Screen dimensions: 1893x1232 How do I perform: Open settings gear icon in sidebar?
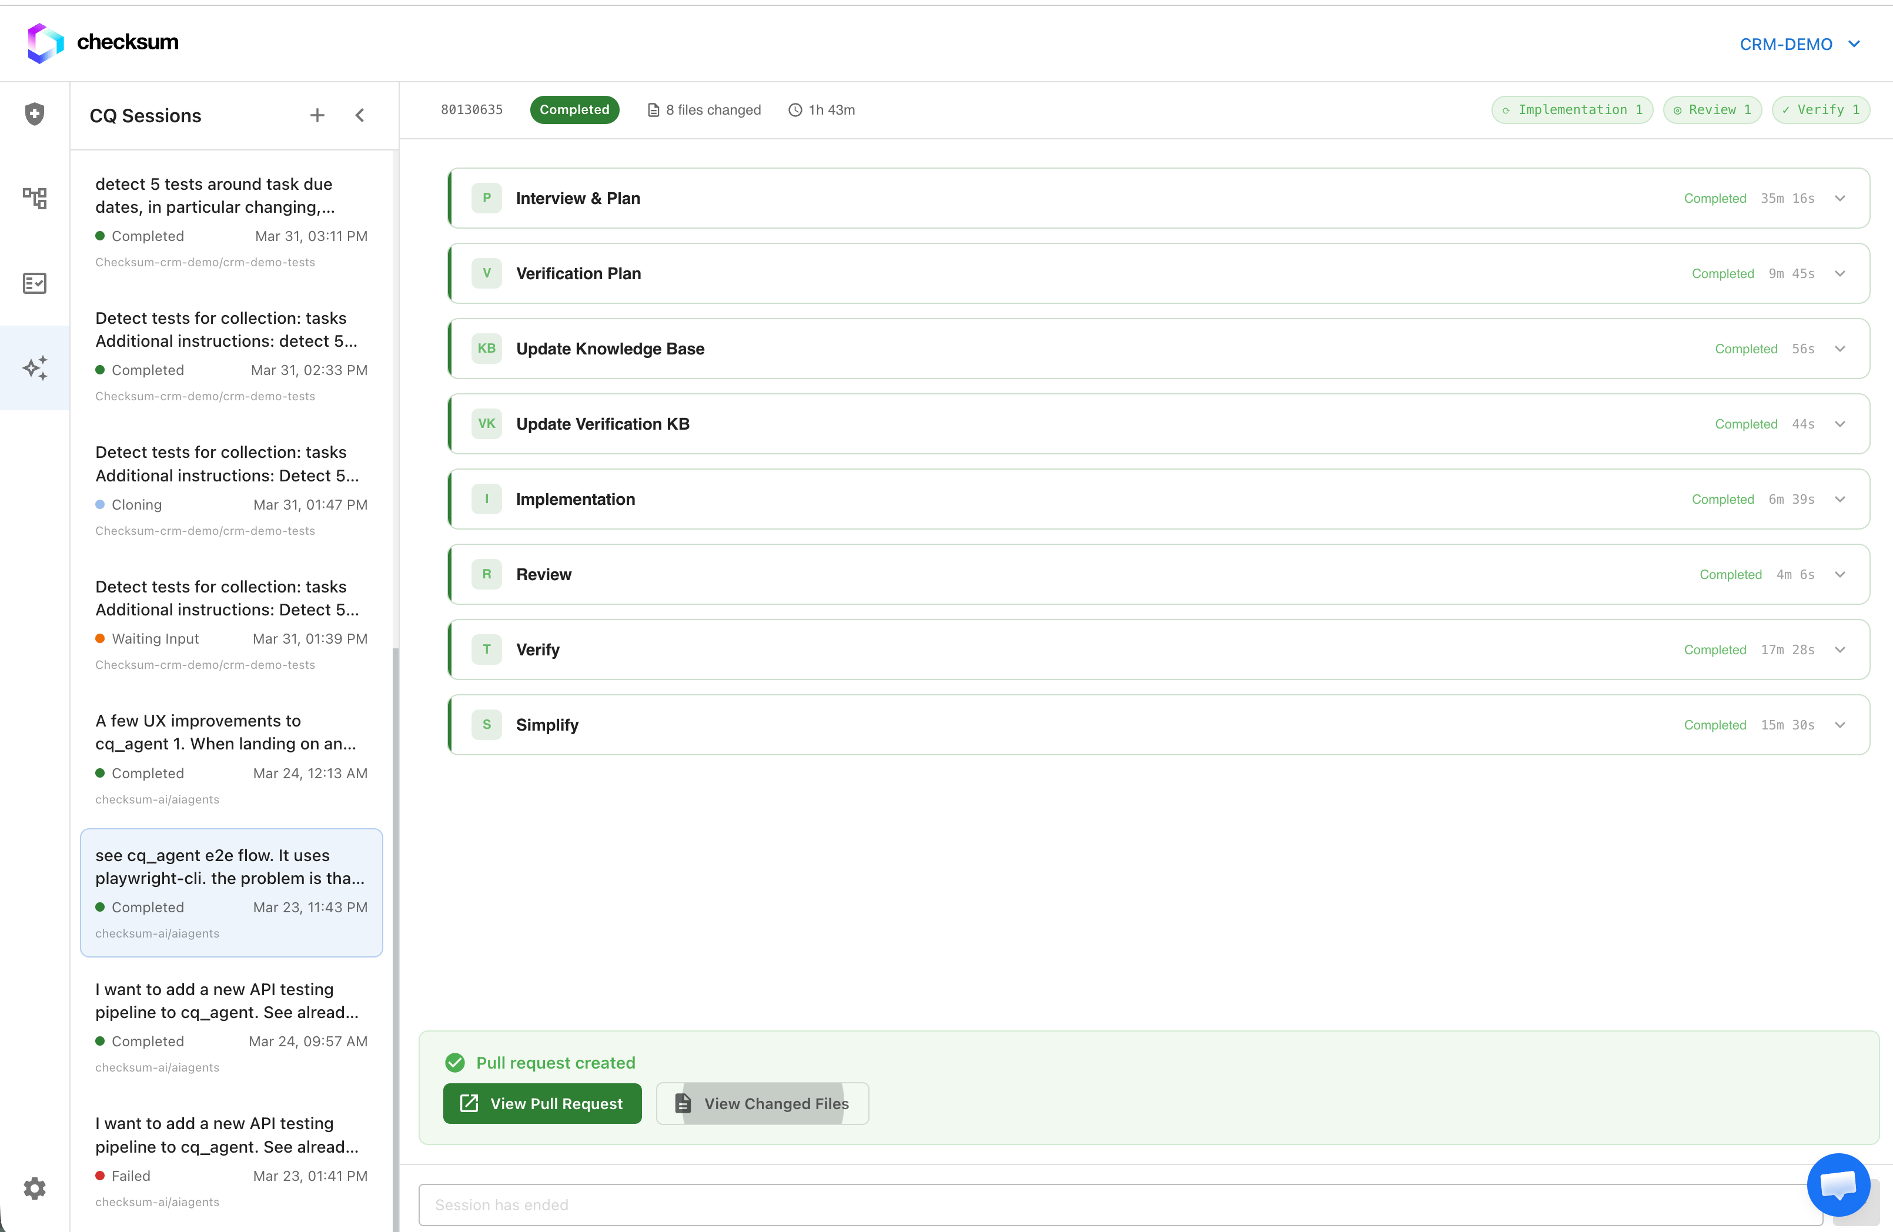(x=34, y=1189)
